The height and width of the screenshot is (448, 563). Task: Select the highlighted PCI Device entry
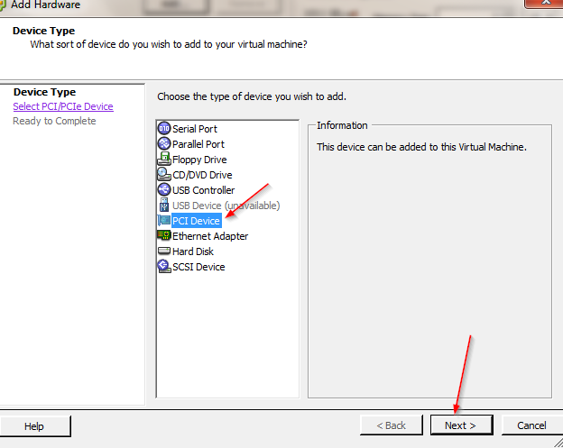pos(197,221)
